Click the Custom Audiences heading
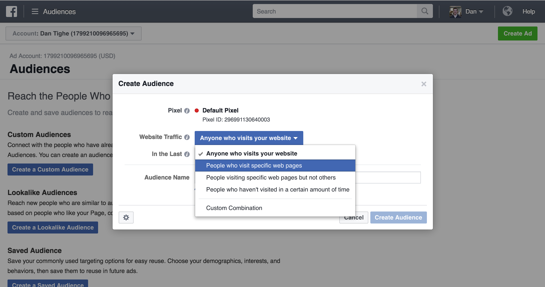Image resolution: width=545 pixels, height=287 pixels. pyautogui.click(x=39, y=134)
